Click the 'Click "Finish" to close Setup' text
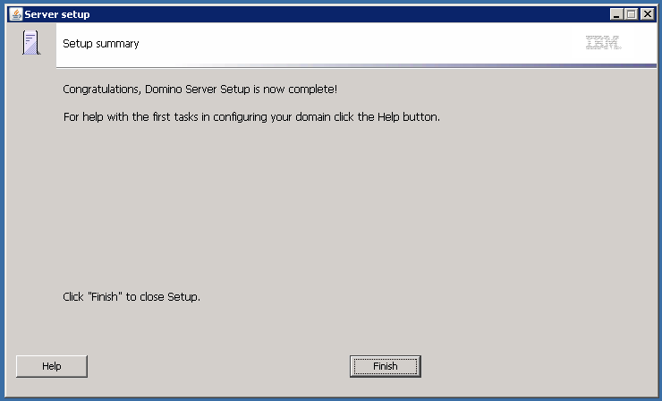 [x=132, y=296]
